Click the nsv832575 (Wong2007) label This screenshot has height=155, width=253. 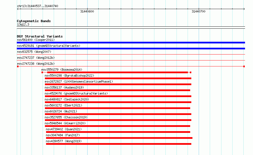pyautogui.click(x=34, y=52)
